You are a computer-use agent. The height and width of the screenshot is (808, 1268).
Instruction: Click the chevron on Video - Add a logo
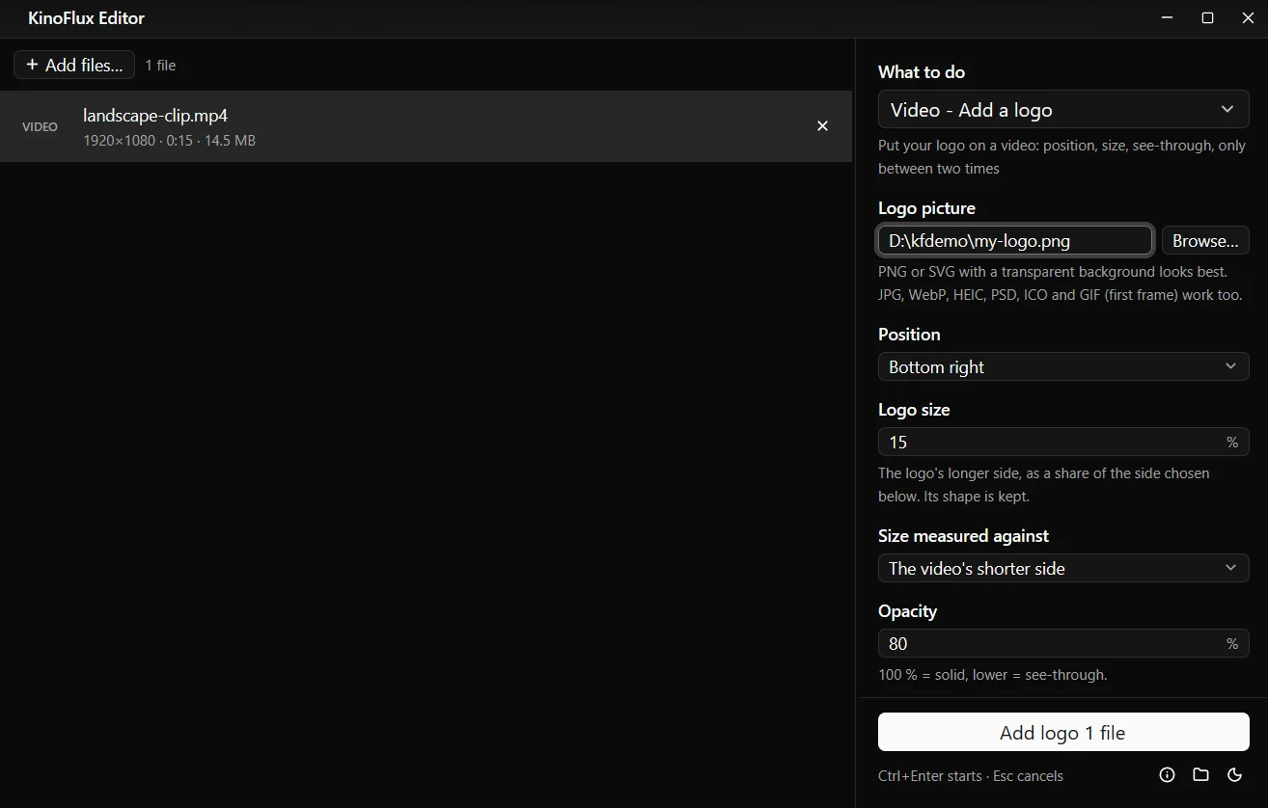(1227, 110)
